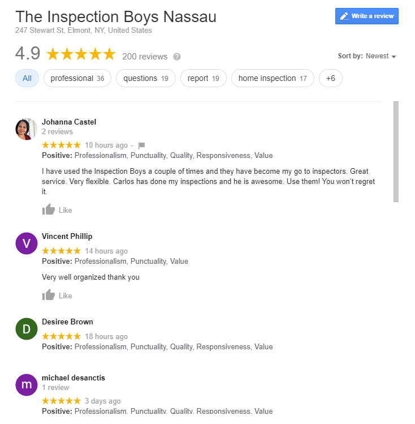Flag Johanna Castel's review as inappropriate
Image resolution: width=415 pixels, height=424 pixels.
142,145
